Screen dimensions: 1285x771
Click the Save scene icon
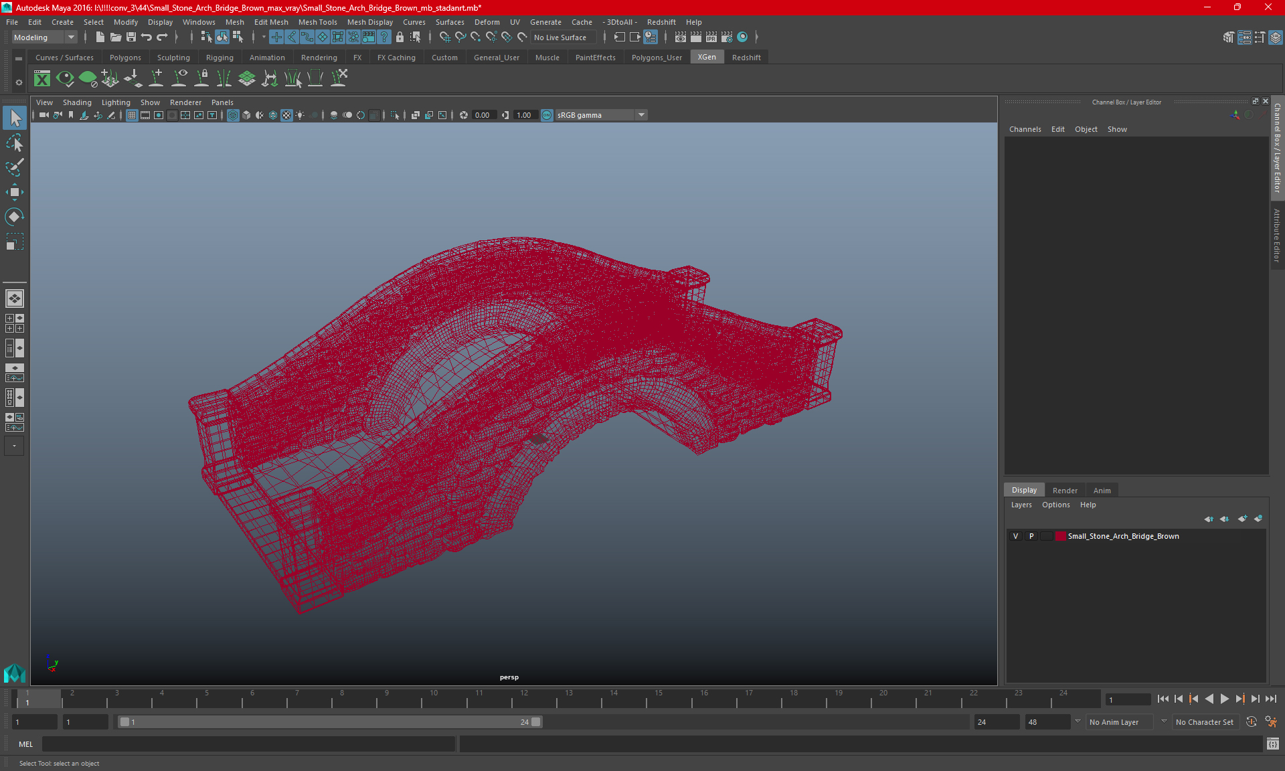(x=131, y=37)
